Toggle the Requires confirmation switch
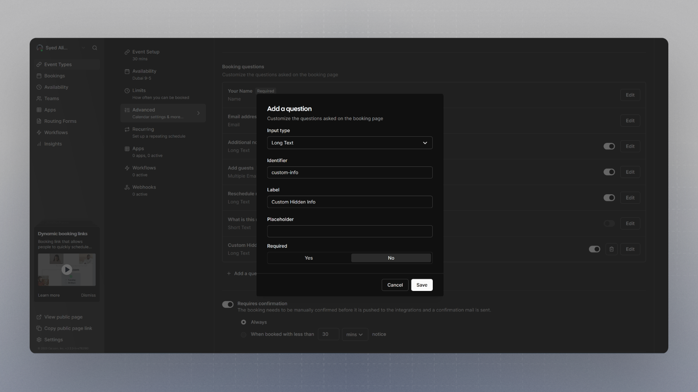Screen dimensions: 698x392 (228, 304)
